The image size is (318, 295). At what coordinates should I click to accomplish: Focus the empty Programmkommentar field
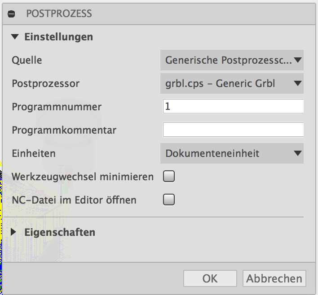click(233, 130)
